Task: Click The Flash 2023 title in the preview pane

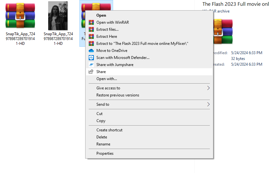Action: click(x=236, y=4)
